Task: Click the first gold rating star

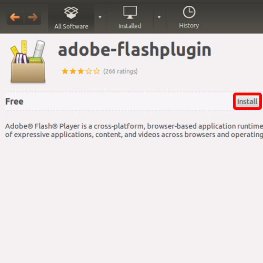Action: pos(65,71)
